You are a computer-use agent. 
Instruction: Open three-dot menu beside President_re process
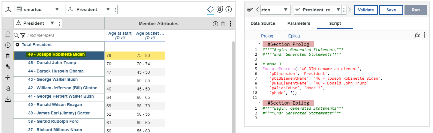pyautogui.click(x=344, y=10)
